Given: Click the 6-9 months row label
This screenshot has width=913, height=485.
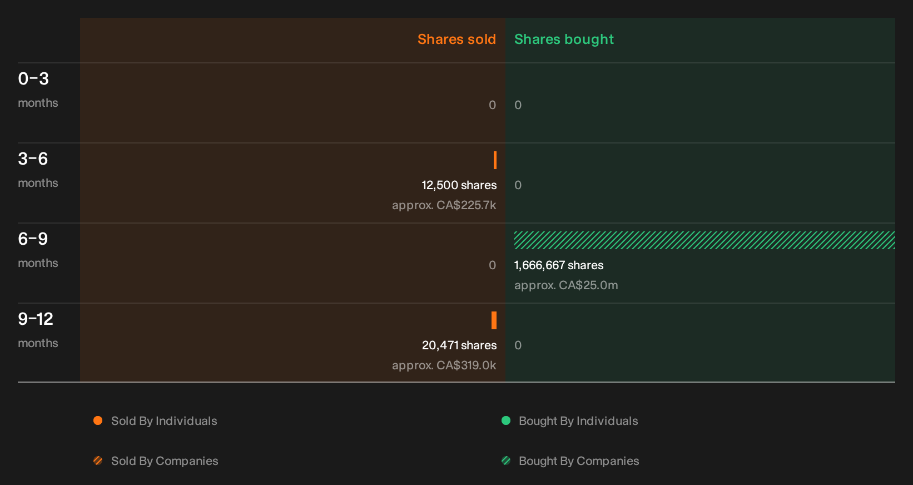Looking at the screenshot, I should [x=38, y=250].
